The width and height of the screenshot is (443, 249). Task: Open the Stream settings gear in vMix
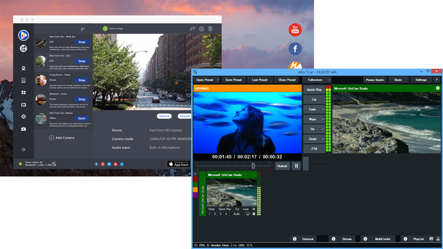click(334, 239)
